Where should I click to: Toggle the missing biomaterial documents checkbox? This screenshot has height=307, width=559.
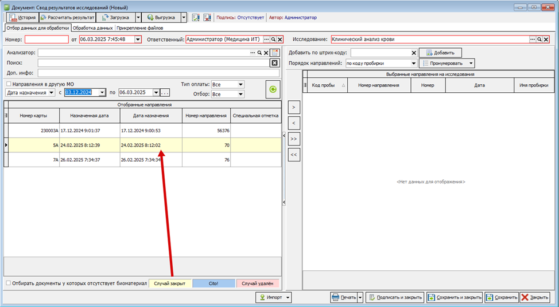tap(9, 283)
